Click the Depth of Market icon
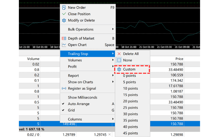 [64, 38]
